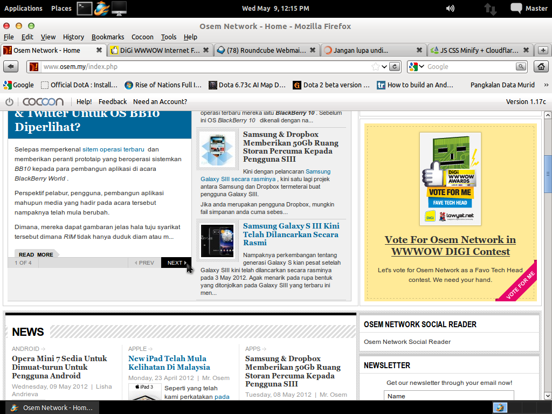Switch to the Jangan lupa undi tab
The width and height of the screenshot is (552, 414).
373,50
